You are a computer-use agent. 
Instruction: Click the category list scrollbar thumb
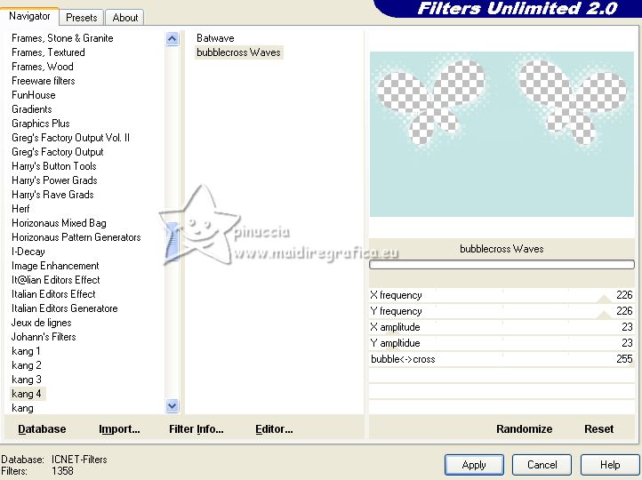point(173,242)
